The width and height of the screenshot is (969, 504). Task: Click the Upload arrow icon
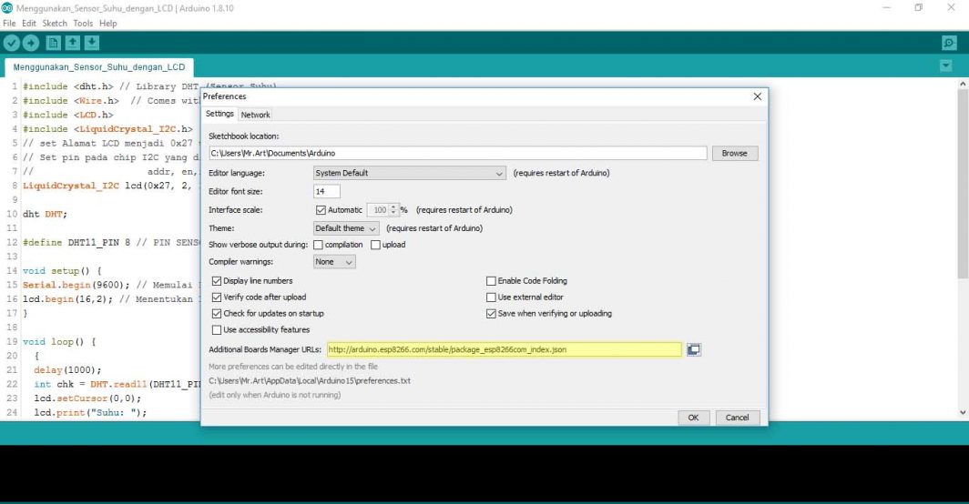click(x=31, y=43)
